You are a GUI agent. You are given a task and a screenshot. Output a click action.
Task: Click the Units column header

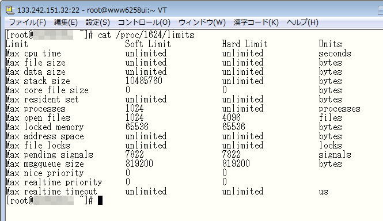(330, 44)
